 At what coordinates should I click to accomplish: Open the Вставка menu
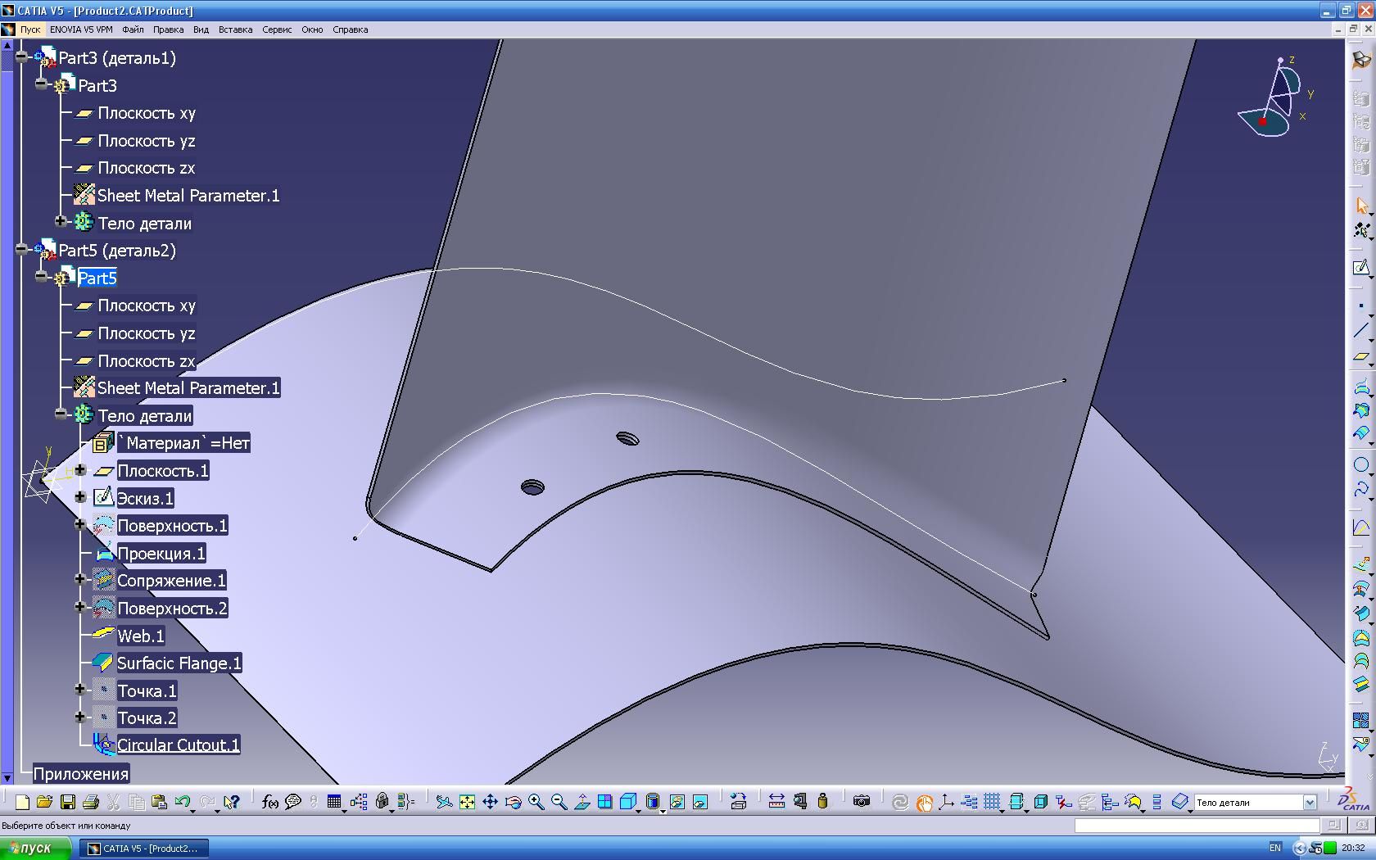(235, 29)
